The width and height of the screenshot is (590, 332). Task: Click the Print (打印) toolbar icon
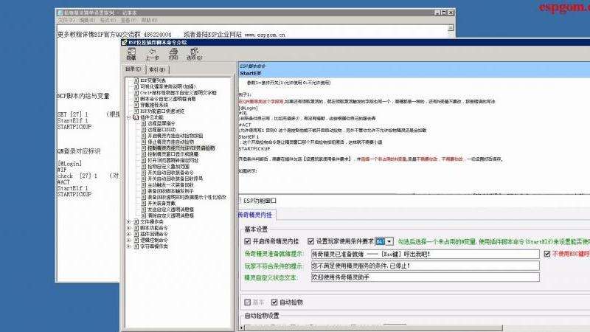point(173,54)
